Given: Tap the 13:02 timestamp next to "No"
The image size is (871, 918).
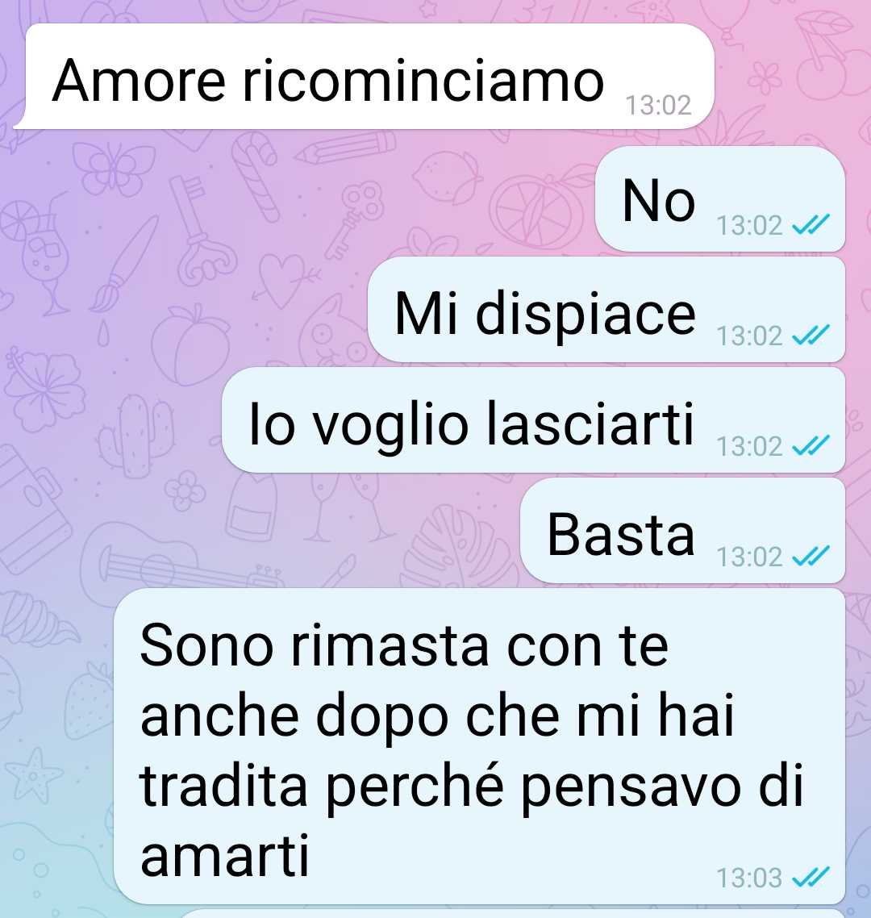Looking at the screenshot, I should 750,225.
